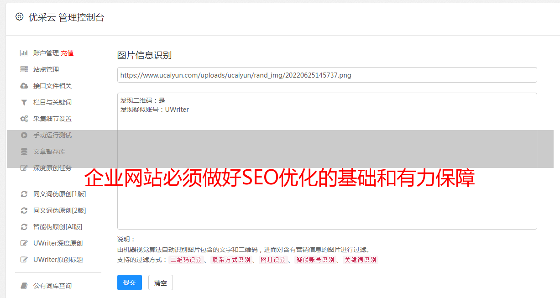Click the refresh icon beside 同义词伪原创[1版]
This screenshot has height=298, width=560.
[24, 194]
